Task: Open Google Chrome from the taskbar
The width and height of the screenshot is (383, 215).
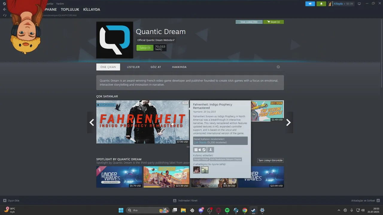Action: 245,210
